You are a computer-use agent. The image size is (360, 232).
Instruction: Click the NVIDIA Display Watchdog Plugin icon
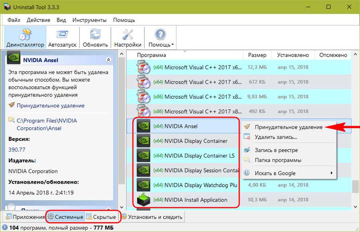click(143, 185)
